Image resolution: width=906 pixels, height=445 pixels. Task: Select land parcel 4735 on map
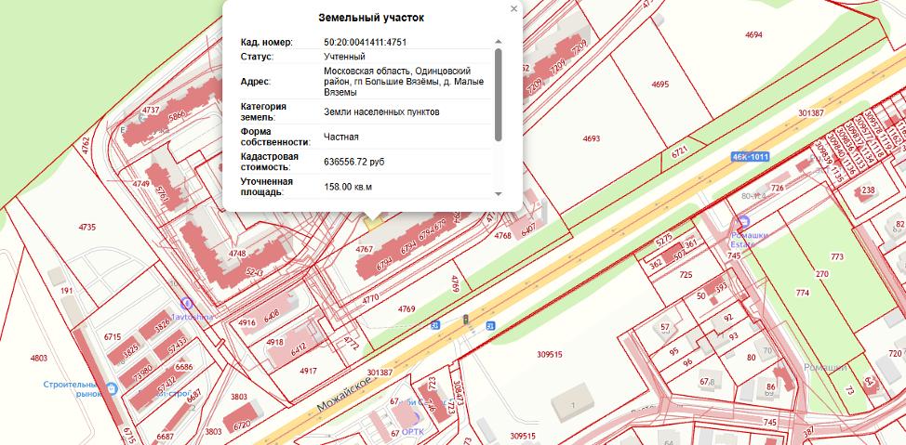87,227
